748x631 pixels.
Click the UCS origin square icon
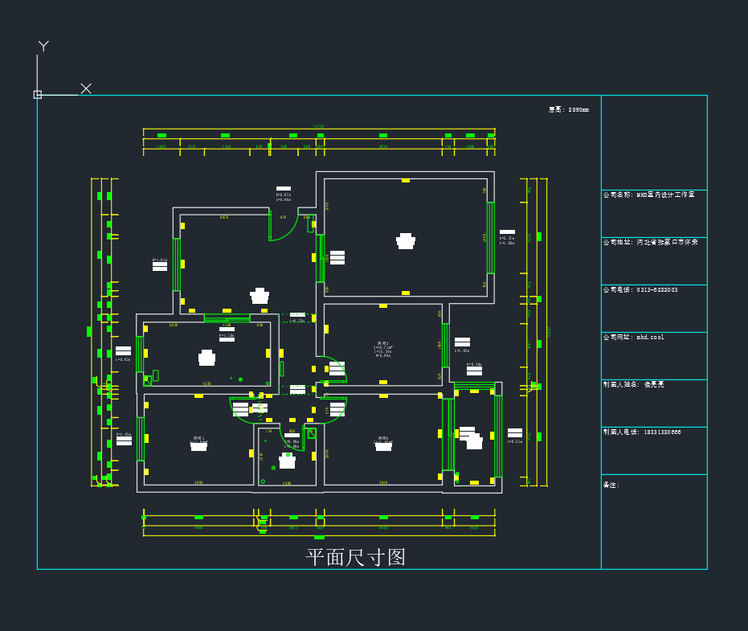click(37, 95)
